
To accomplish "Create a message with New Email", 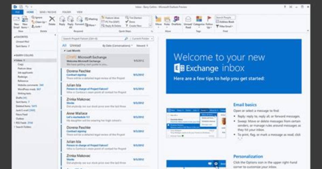I will point(16,22).
